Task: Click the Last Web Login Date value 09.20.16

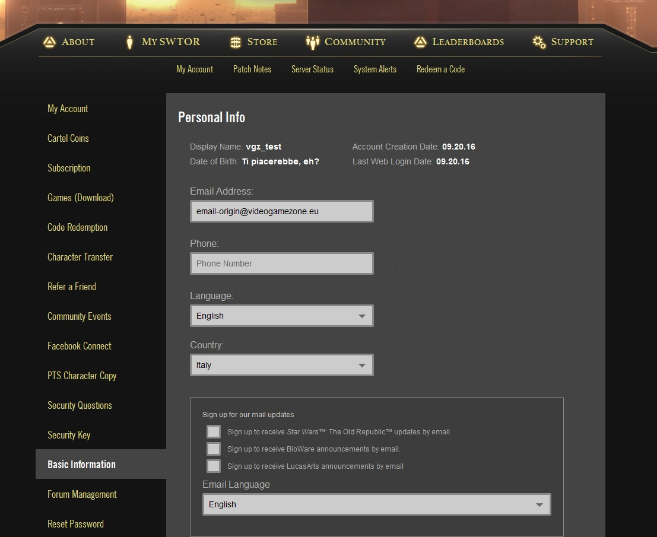Action: coord(452,161)
